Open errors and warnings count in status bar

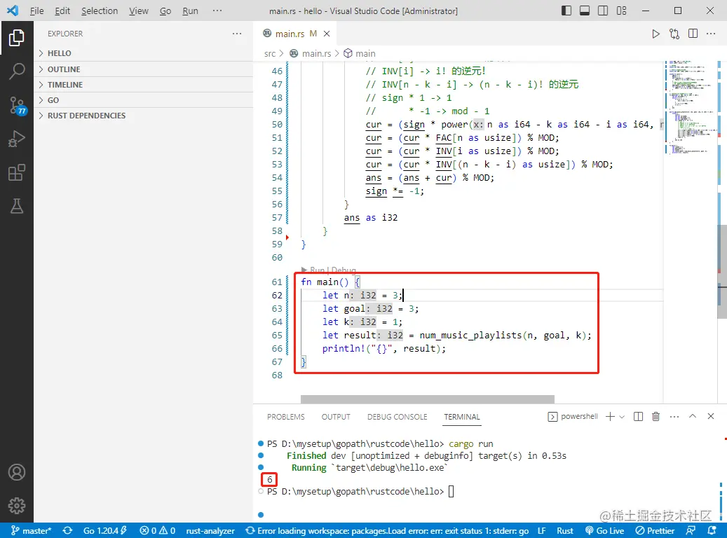coord(158,530)
